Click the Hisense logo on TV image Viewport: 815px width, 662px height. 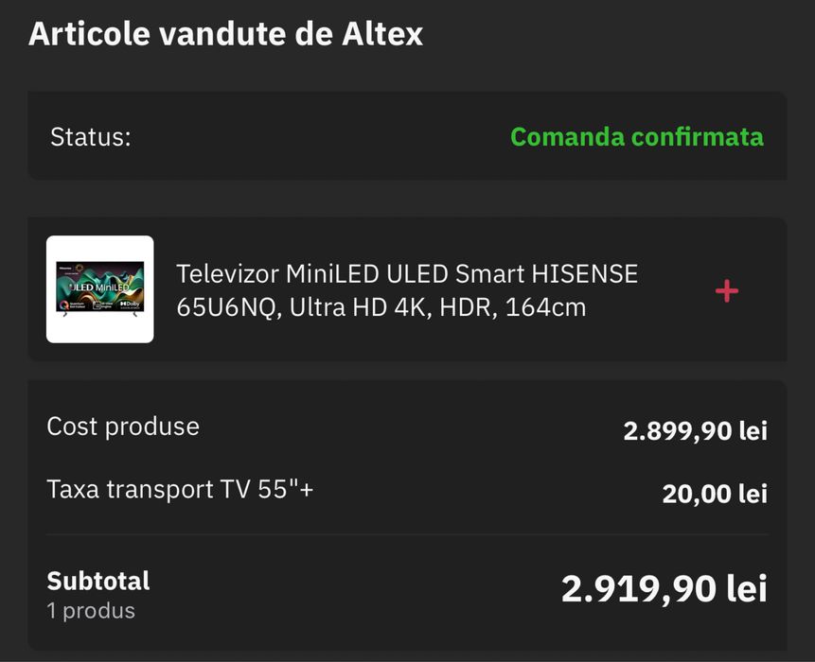pyautogui.click(x=66, y=269)
